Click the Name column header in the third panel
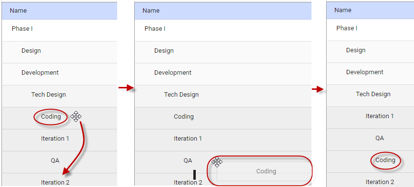 click(370, 10)
